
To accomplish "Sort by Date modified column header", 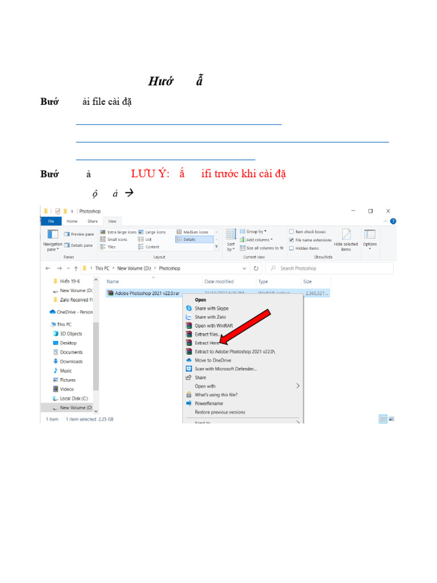I will (x=219, y=281).
